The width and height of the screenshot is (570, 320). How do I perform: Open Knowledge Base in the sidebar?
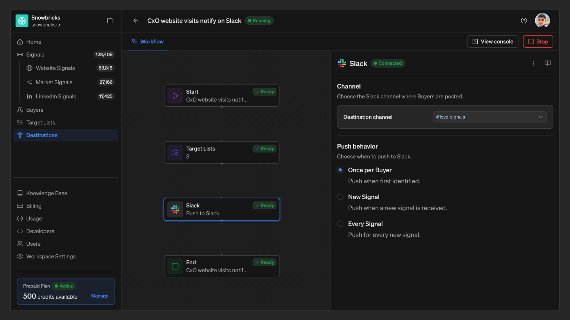click(x=66, y=193)
